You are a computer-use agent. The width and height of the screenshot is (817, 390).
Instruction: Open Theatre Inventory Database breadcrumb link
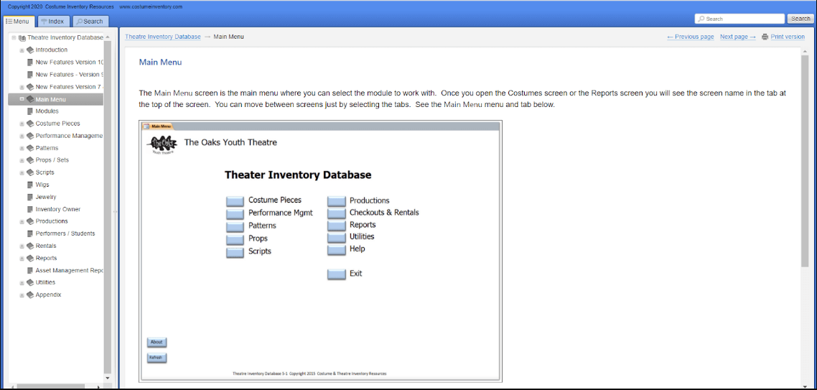(x=162, y=37)
